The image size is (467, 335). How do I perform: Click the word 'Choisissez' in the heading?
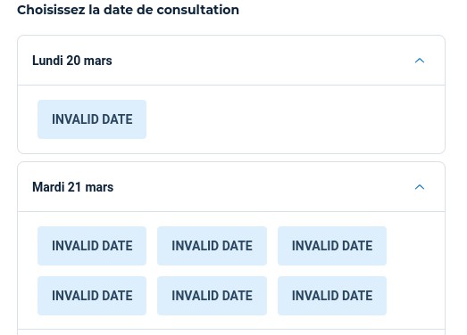coord(51,10)
